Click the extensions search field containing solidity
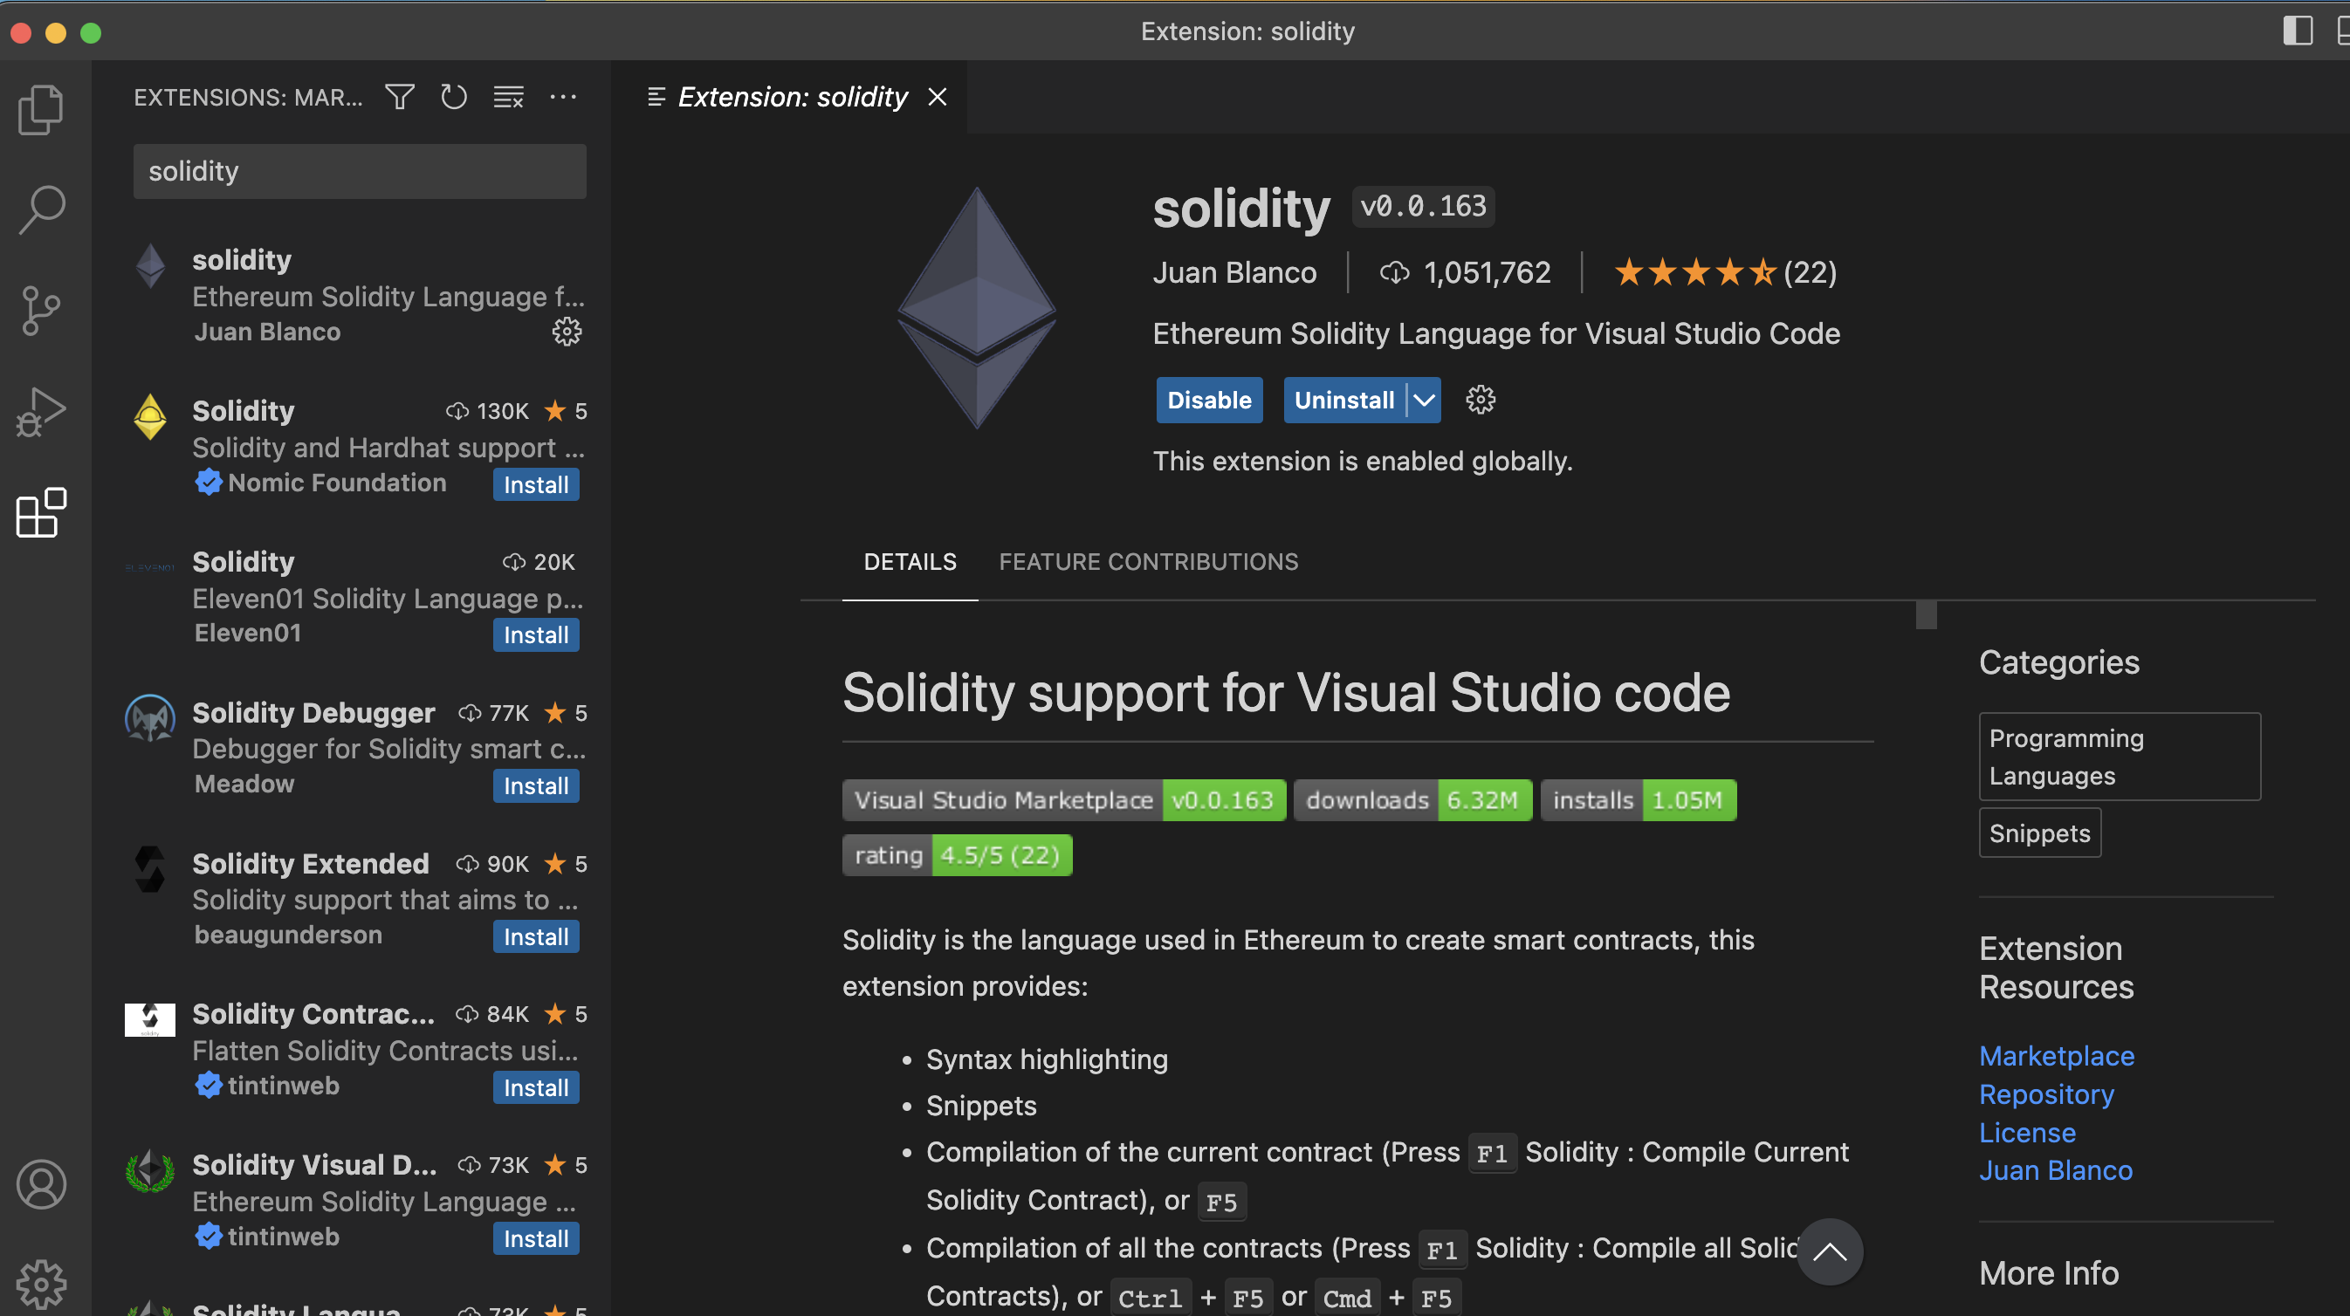Screen dimensions: 2350x1316 (360, 171)
